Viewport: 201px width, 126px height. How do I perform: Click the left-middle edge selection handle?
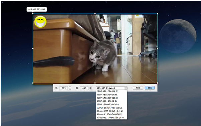33,48
